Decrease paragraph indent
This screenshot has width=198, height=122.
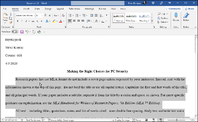[x=92, y=16]
